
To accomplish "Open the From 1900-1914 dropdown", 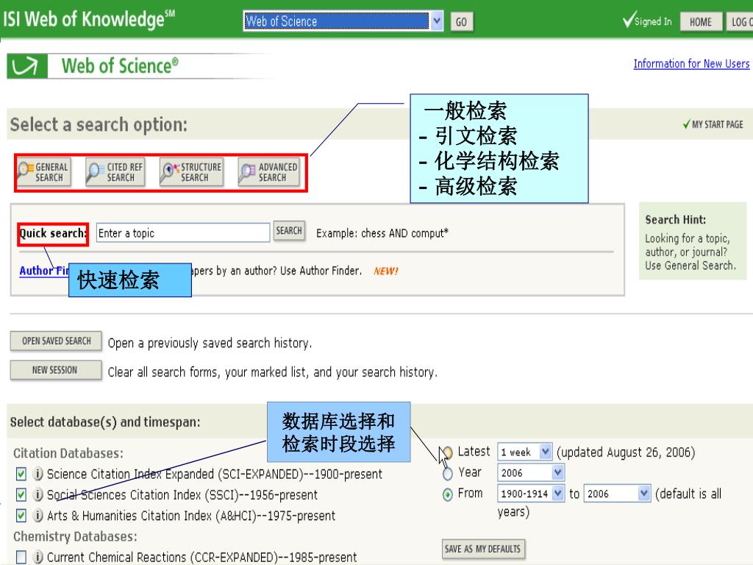I will click(531, 494).
